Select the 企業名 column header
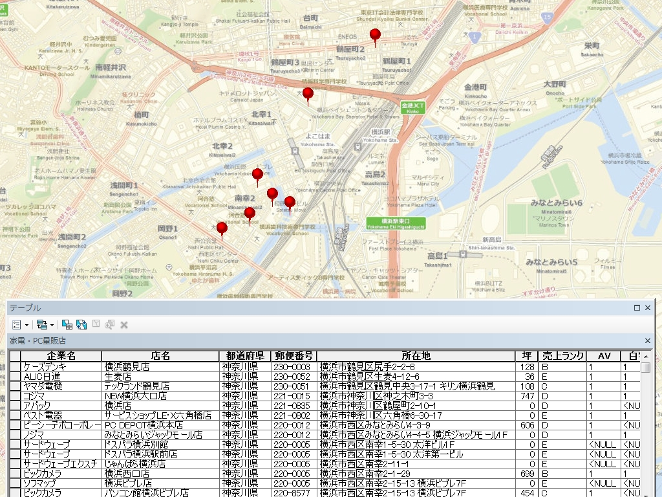This screenshot has width=662, height=497. pyautogui.click(x=61, y=356)
